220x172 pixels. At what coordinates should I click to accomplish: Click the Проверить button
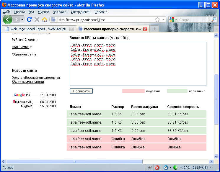(81, 91)
